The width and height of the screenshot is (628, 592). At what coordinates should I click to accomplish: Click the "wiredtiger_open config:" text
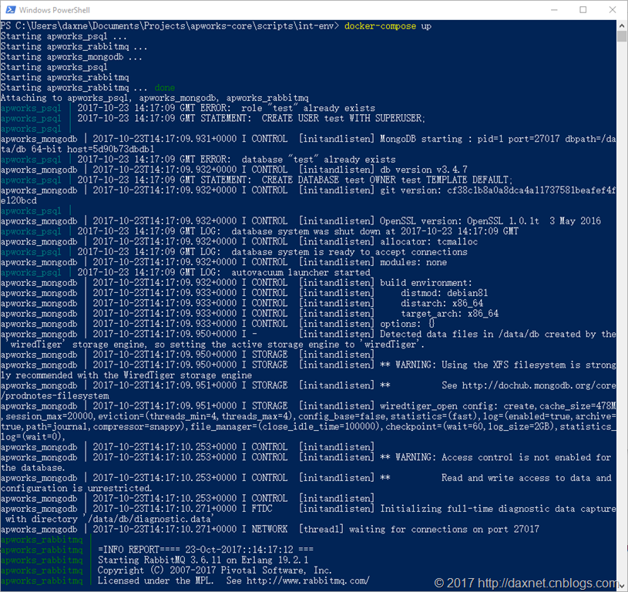439,406
